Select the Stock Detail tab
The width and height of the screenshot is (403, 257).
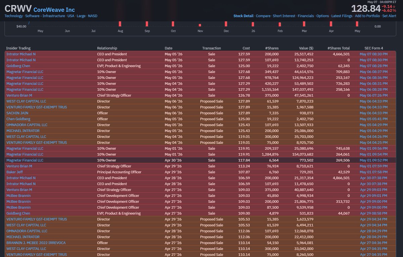point(243,16)
